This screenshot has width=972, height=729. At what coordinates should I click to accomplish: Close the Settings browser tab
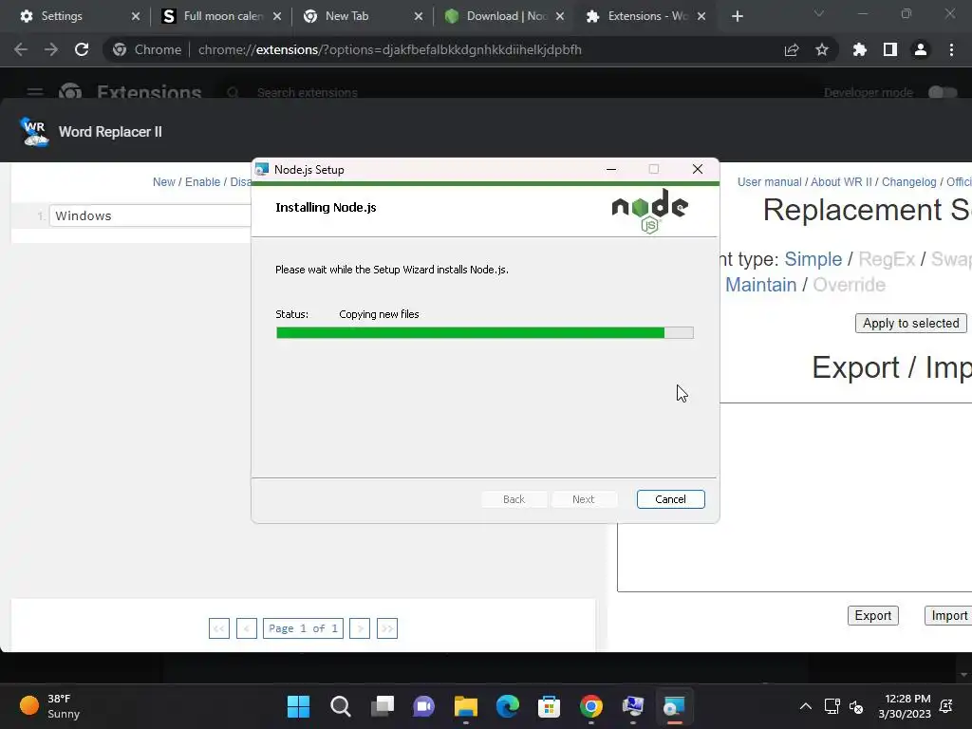[136, 16]
